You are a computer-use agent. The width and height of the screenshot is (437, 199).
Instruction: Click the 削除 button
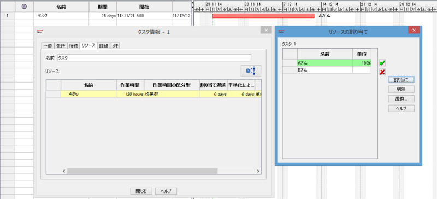pos(401,89)
